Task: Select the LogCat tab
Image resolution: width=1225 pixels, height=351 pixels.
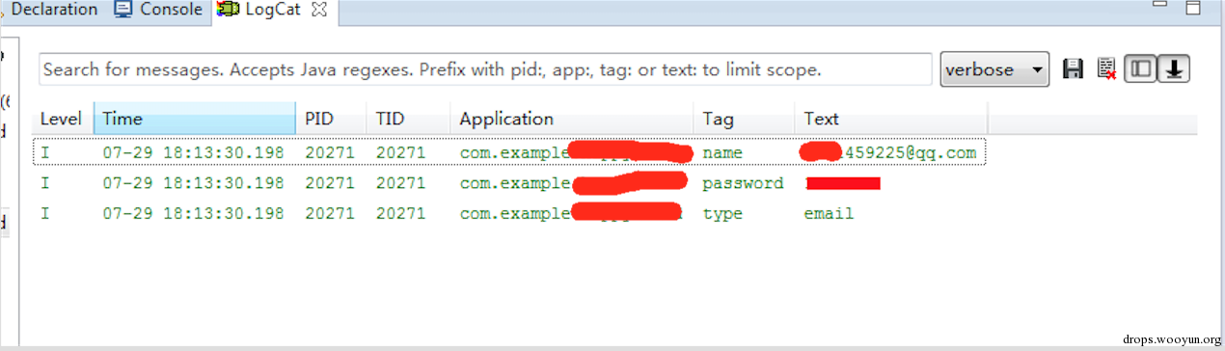Action: (x=273, y=11)
